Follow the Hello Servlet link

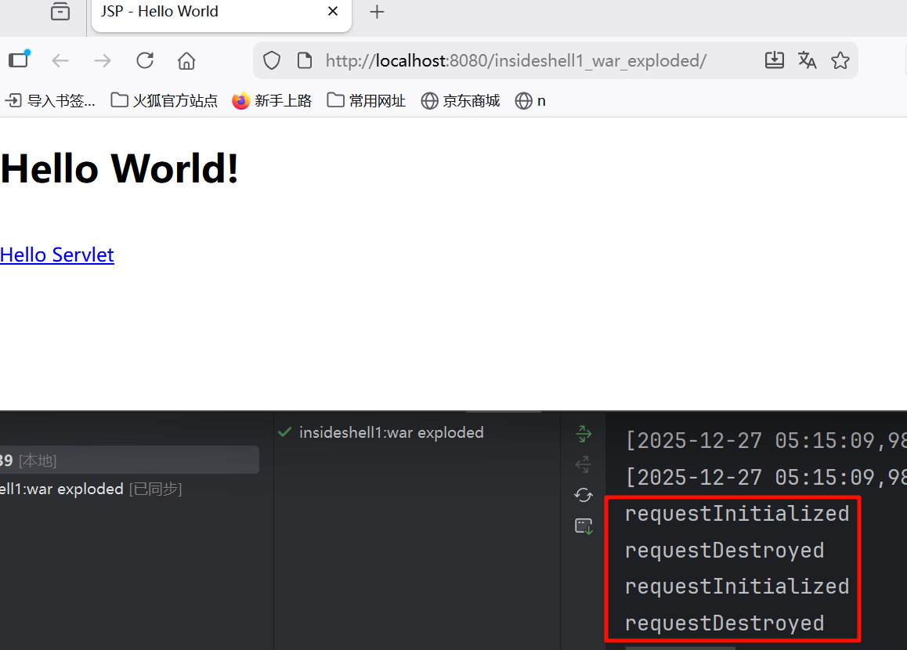coord(57,255)
